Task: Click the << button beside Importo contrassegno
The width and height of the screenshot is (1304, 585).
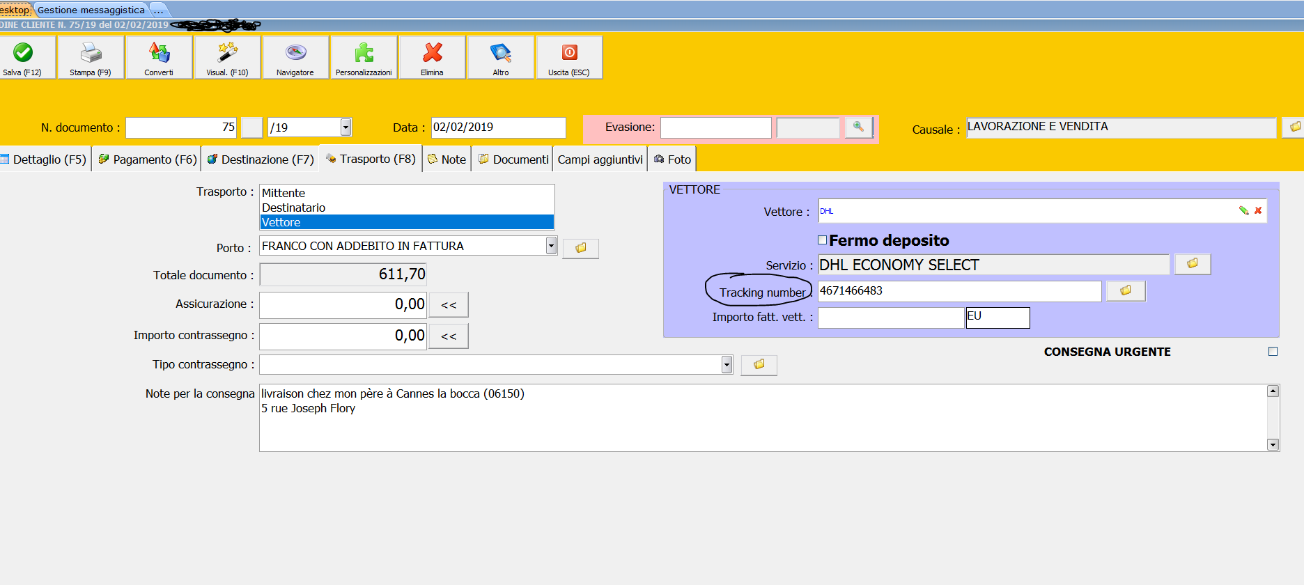Action: click(449, 336)
